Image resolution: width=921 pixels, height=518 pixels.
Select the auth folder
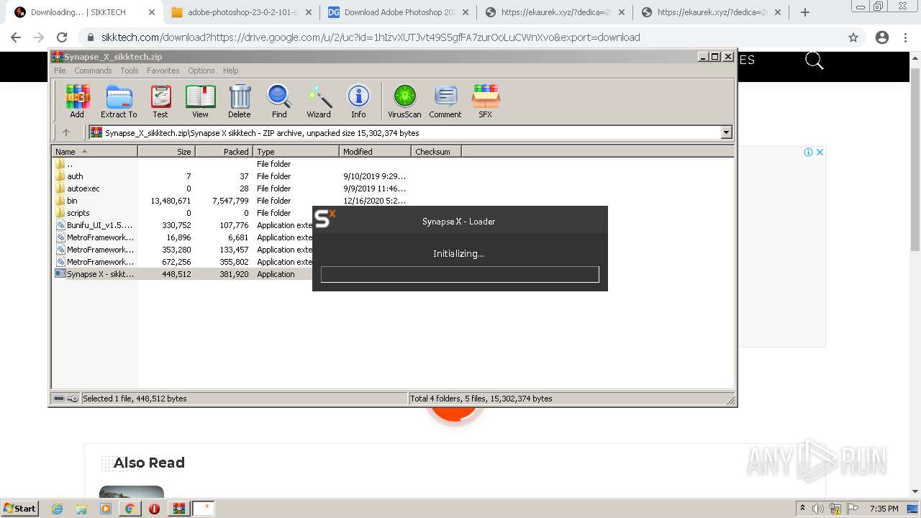[75, 176]
